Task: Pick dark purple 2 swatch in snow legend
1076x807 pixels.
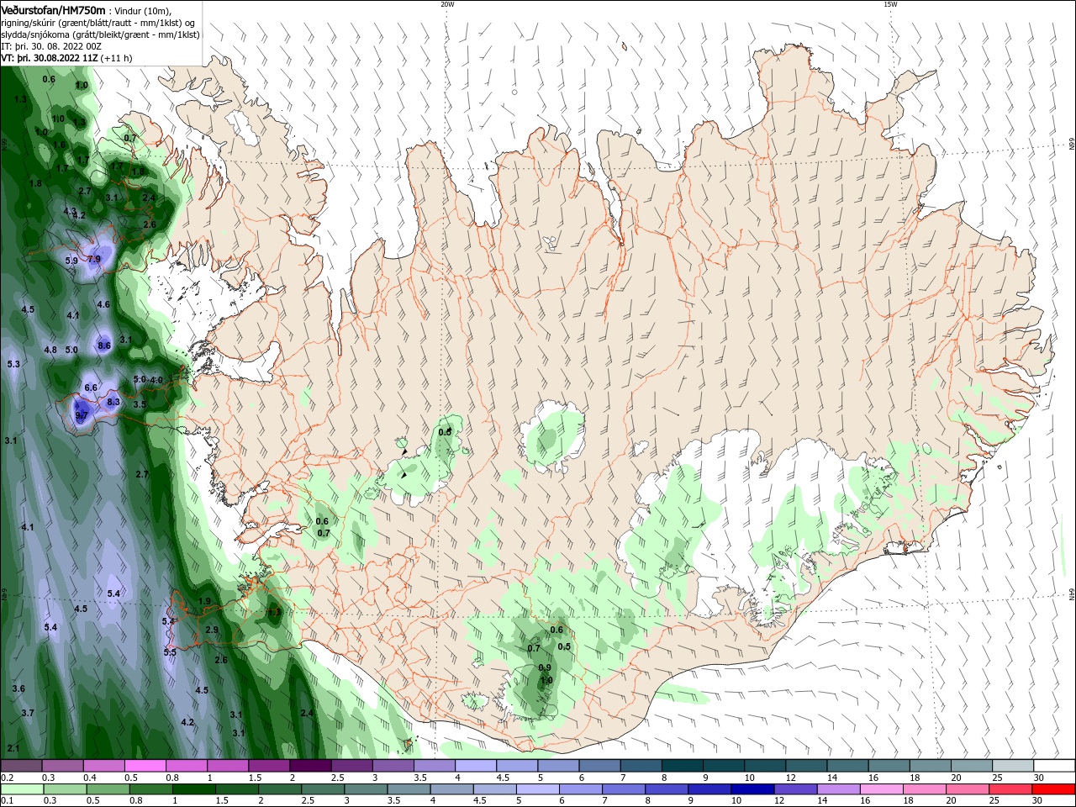Action: pos(310,766)
